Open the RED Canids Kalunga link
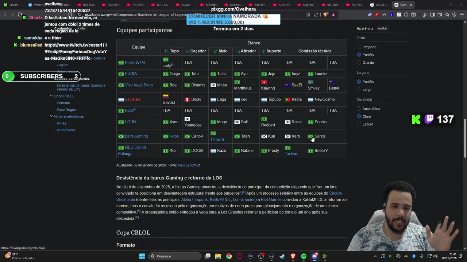 tap(132, 150)
